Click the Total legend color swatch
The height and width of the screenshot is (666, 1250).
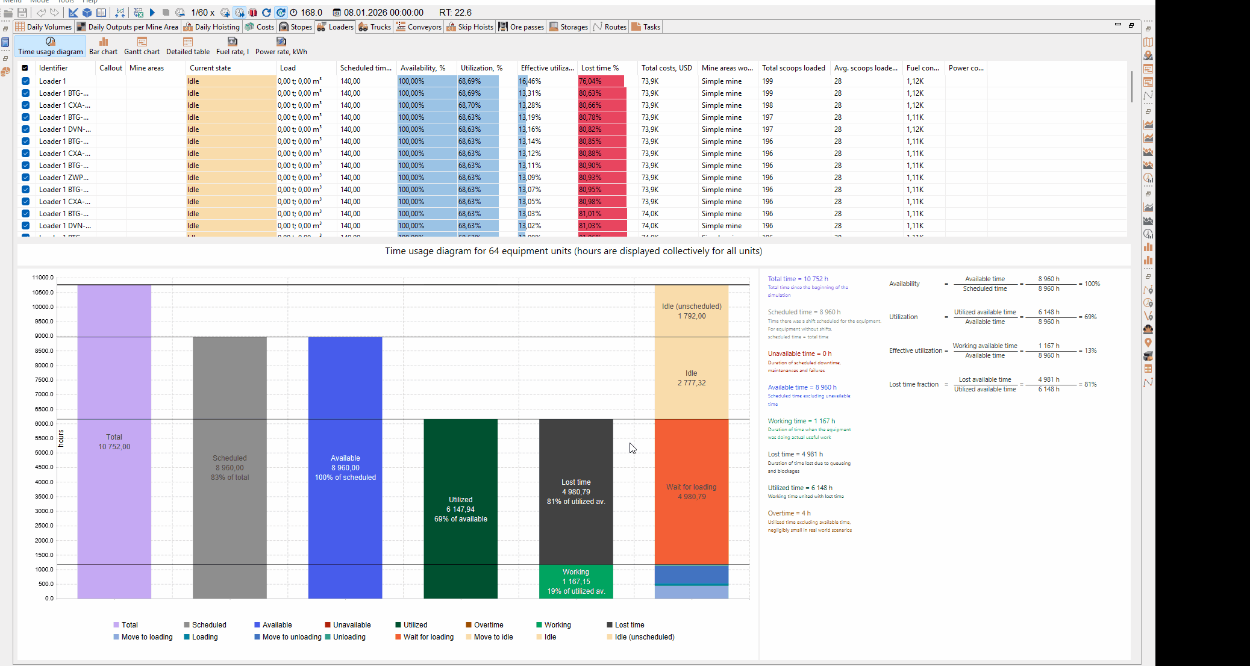pyautogui.click(x=116, y=625)
